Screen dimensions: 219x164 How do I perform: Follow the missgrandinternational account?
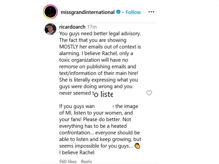[x=133, y=12]
